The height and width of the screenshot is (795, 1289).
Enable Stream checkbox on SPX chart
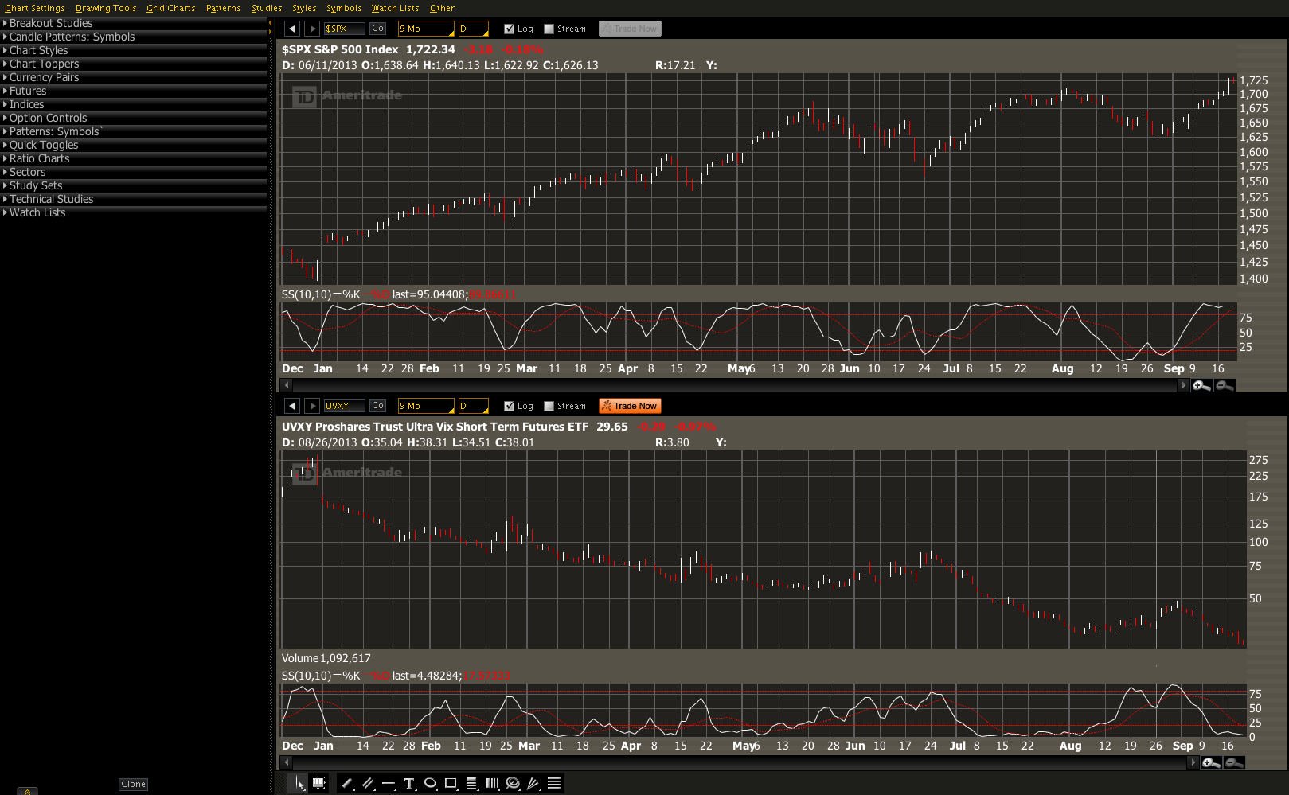click(x=549, y=29)
